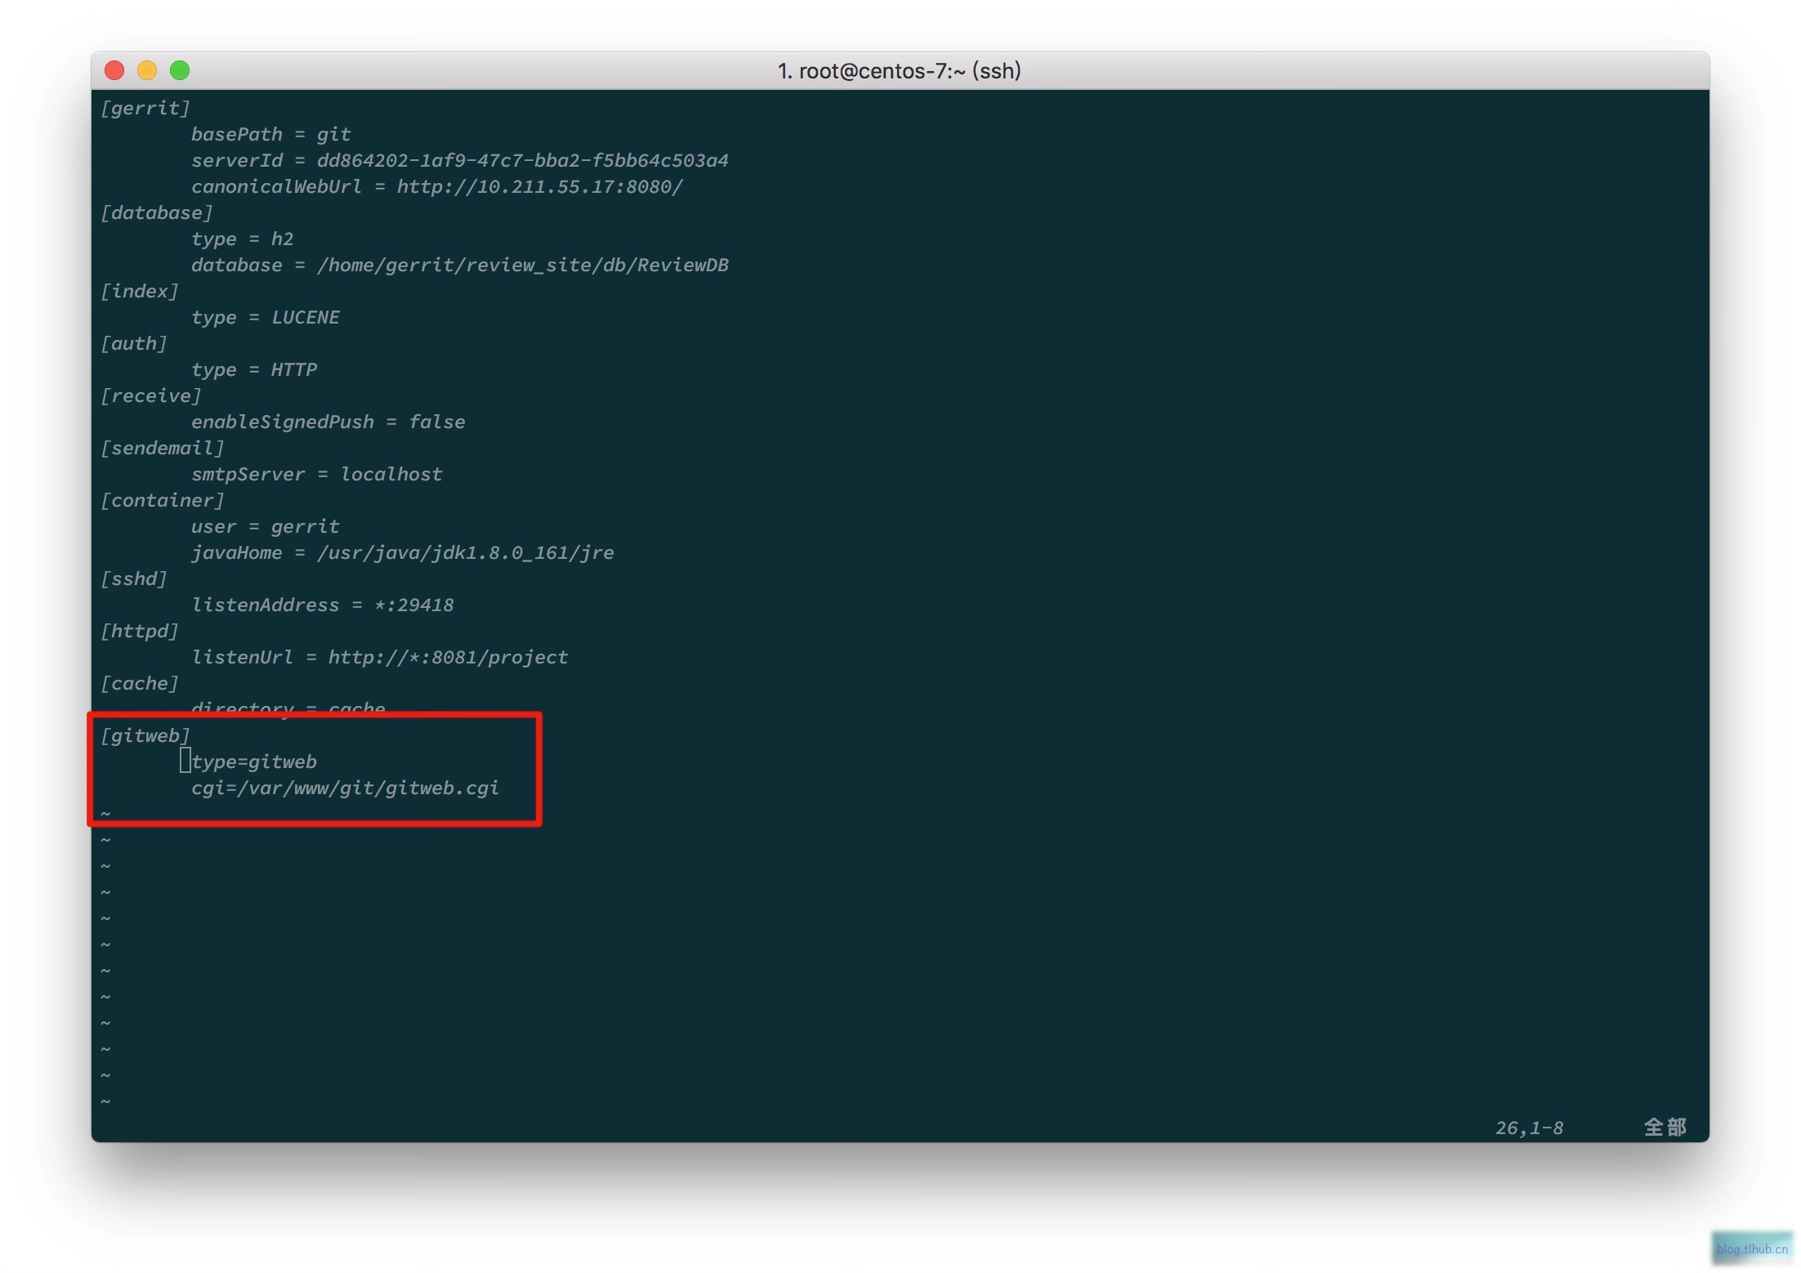
Task: Click the [gerrit] section header
Action: (145, 109)
